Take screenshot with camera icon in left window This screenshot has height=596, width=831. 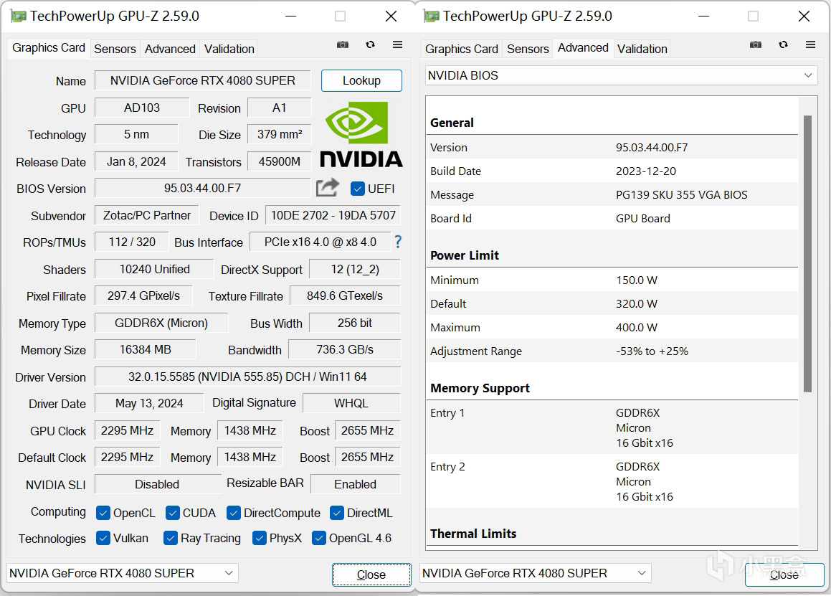[x=343, y=44]
